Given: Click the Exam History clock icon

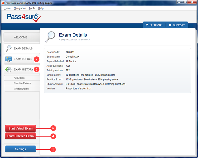Looking at the screenshot, I should coord(8,69).
